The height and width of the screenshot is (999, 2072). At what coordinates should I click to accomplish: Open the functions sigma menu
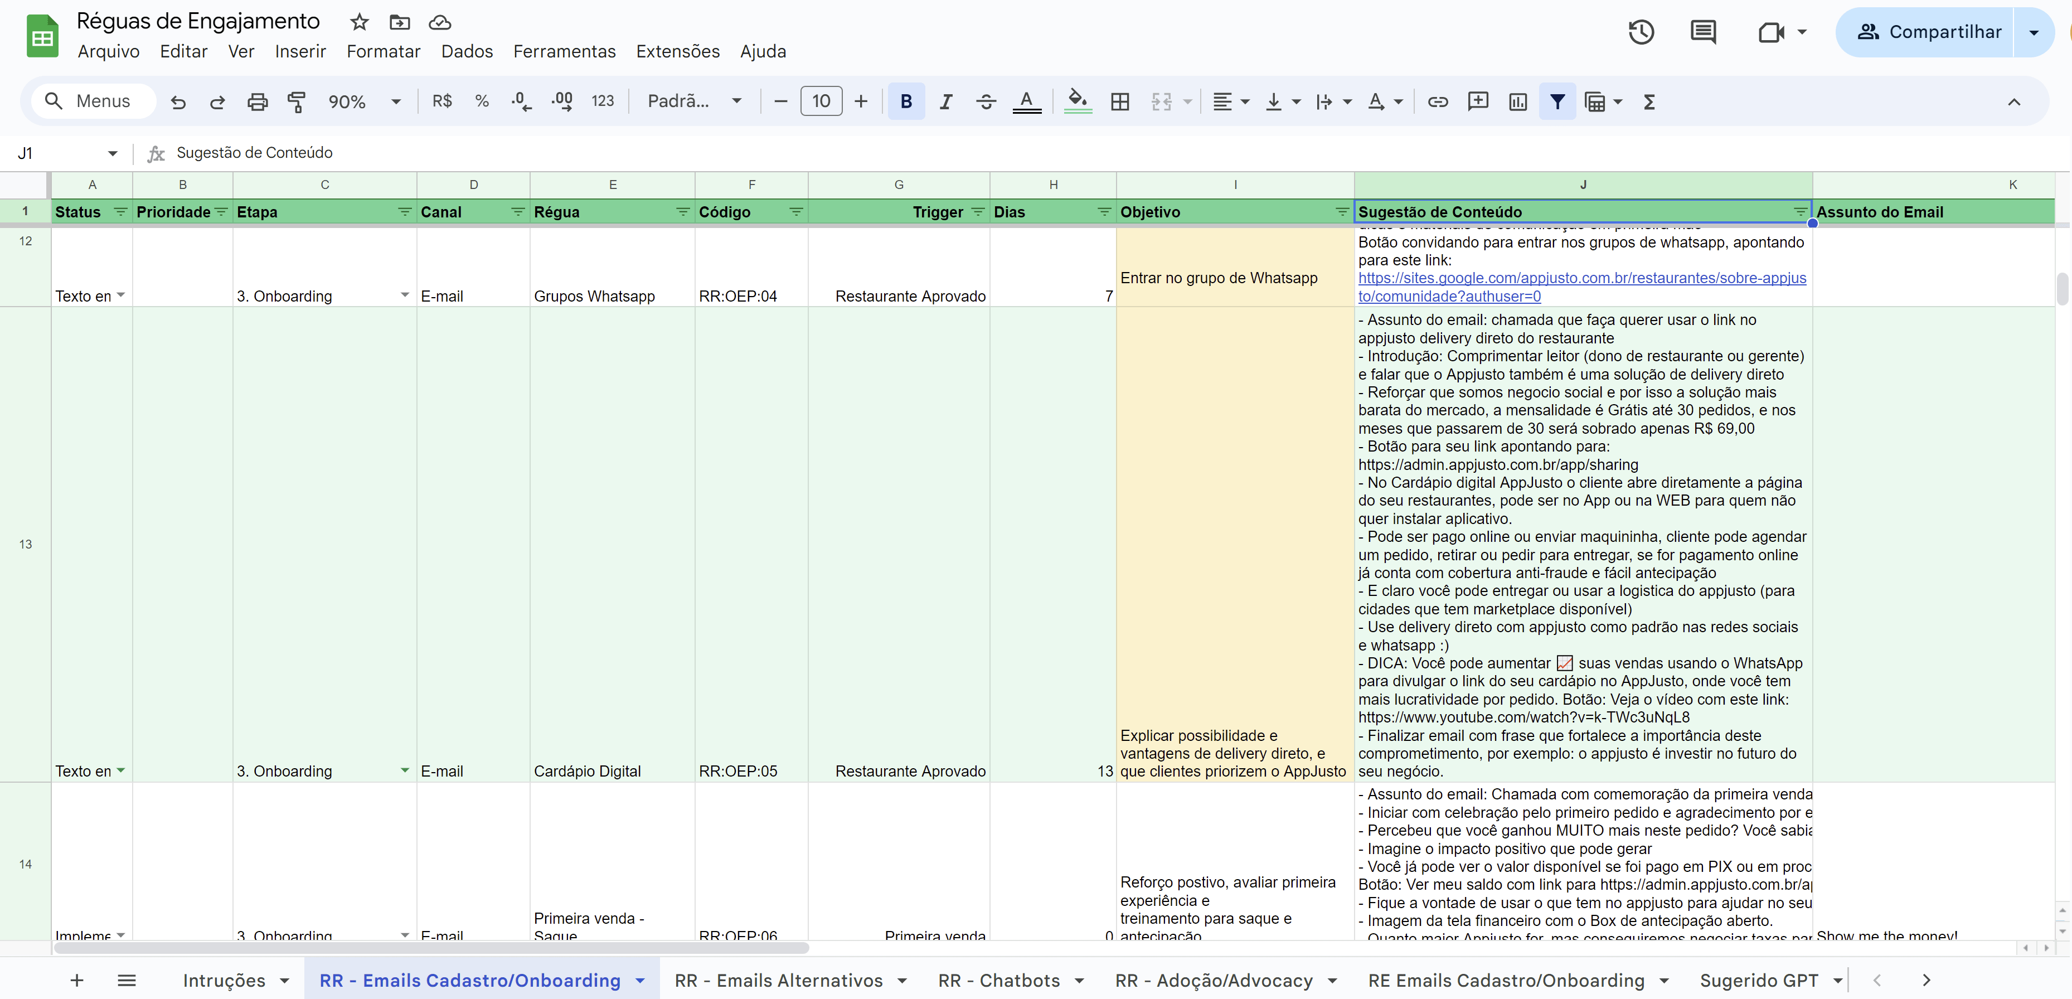point(1649,101)
